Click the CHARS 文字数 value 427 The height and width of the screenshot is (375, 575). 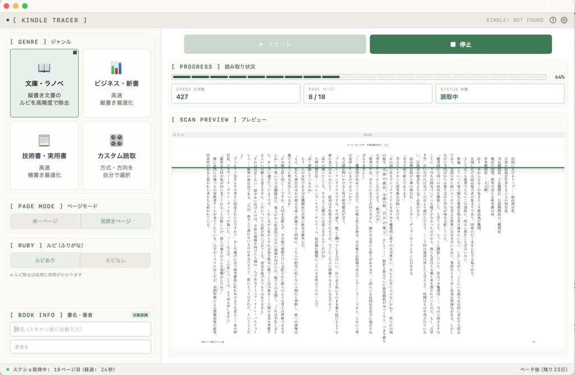[x=182, y=97]
